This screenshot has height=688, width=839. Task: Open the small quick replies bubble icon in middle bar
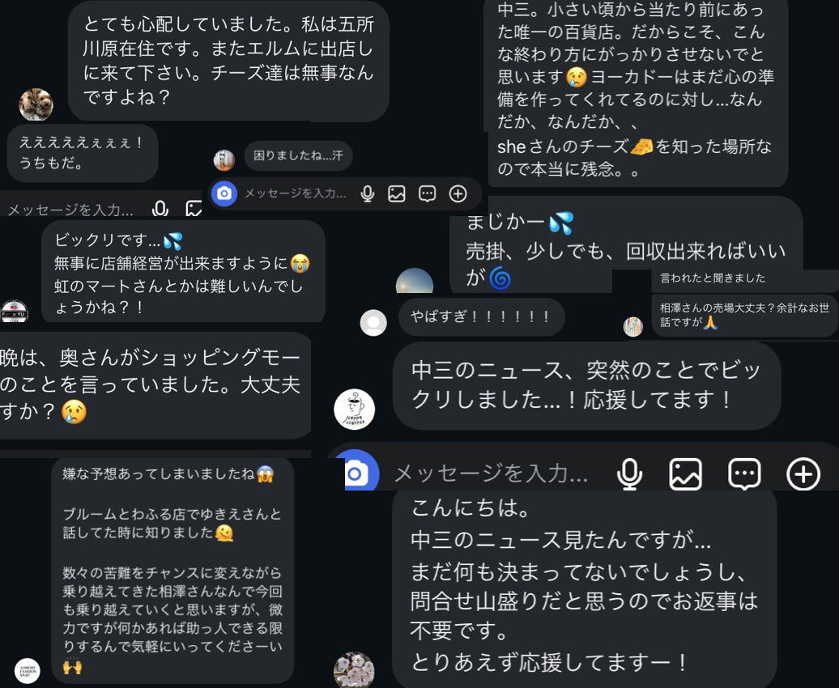(x=427, y=193)
